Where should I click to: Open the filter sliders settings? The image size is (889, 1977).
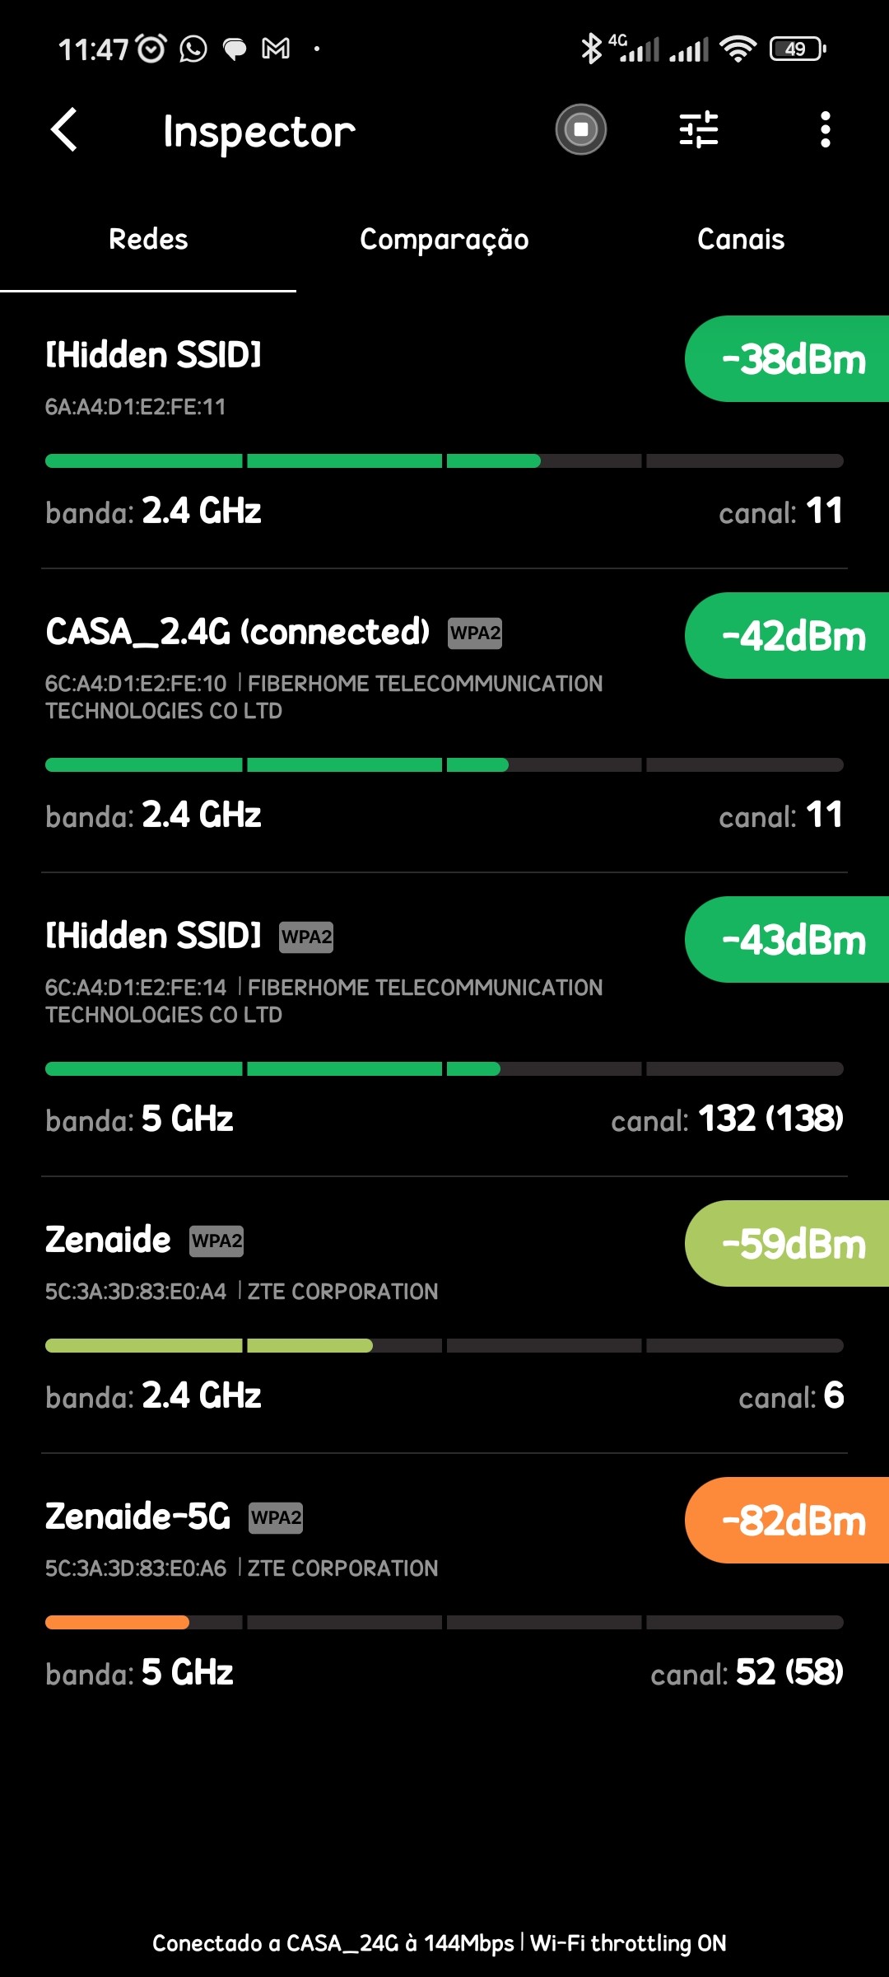click(x=699, y=129)
